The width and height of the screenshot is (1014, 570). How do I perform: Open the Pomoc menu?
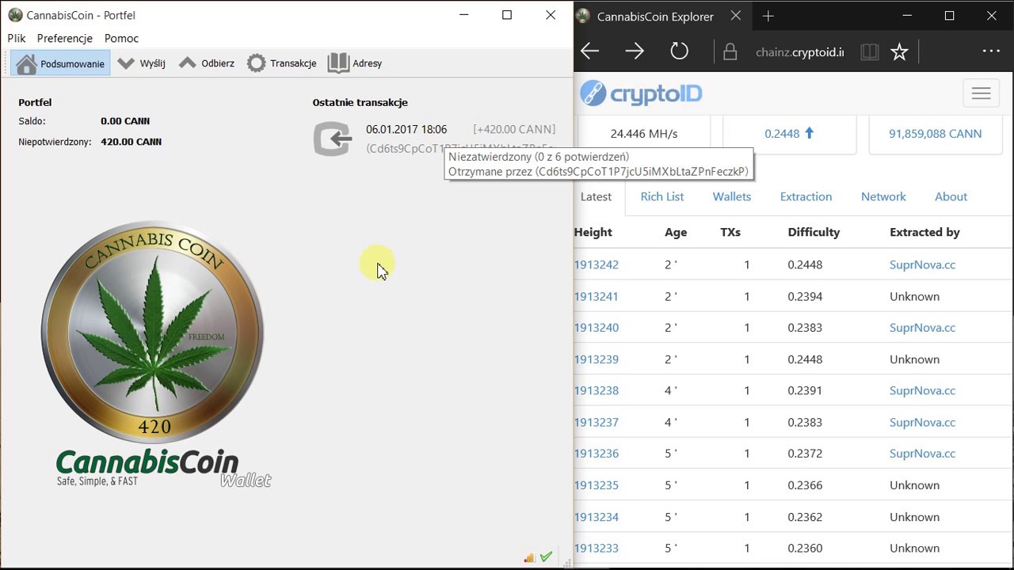[x=121, y=38]
